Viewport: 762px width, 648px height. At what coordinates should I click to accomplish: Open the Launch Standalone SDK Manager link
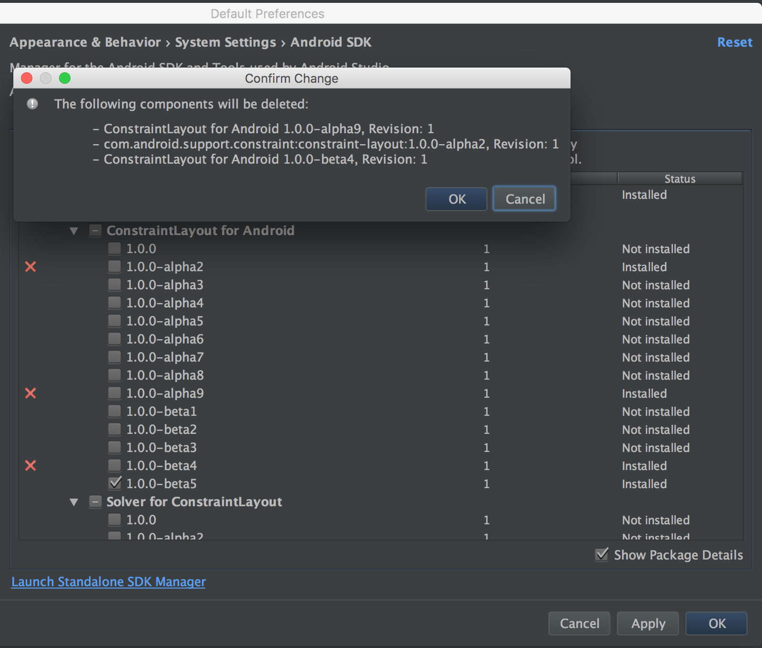(x=109, y=582)
